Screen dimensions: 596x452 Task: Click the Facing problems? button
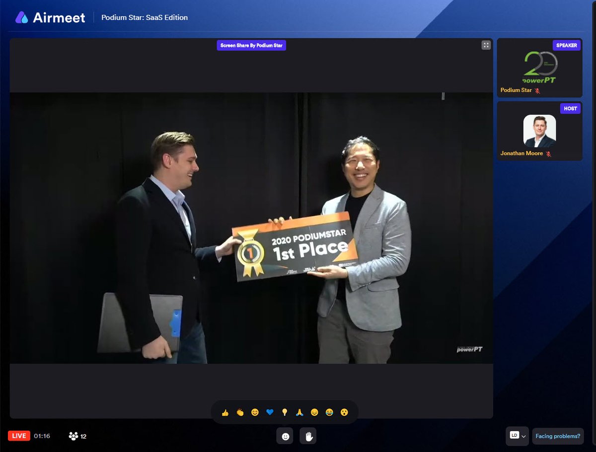pos(558,436)
